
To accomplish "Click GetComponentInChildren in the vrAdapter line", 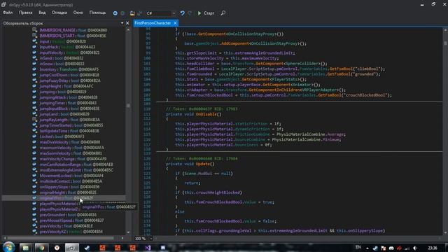I will 275,90.
